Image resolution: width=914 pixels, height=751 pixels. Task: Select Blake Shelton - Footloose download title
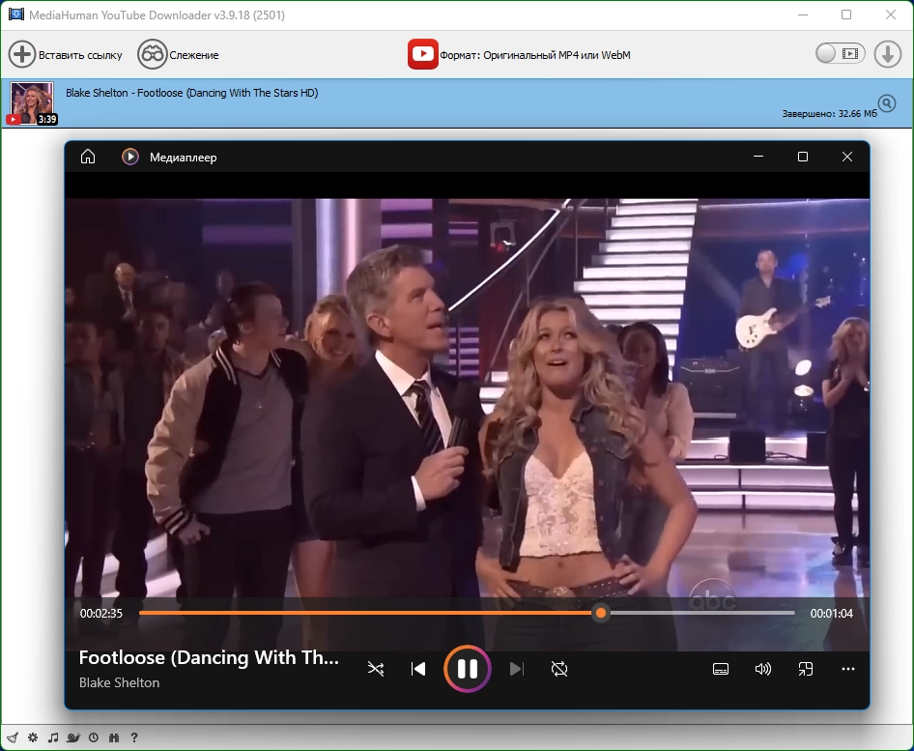[x=191, y=93]
